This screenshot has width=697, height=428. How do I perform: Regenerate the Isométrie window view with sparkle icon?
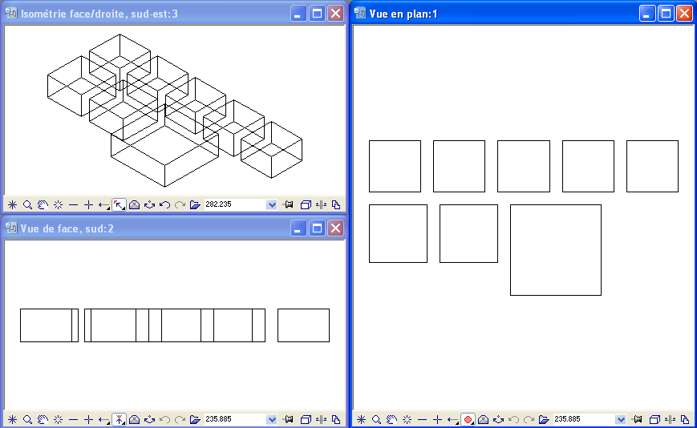[59, 204]
